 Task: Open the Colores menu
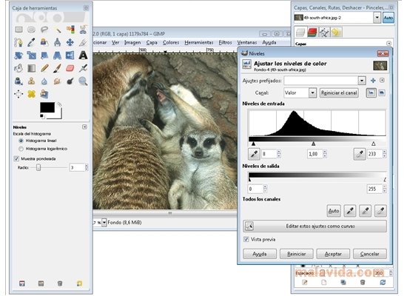(x=171, y=42)
